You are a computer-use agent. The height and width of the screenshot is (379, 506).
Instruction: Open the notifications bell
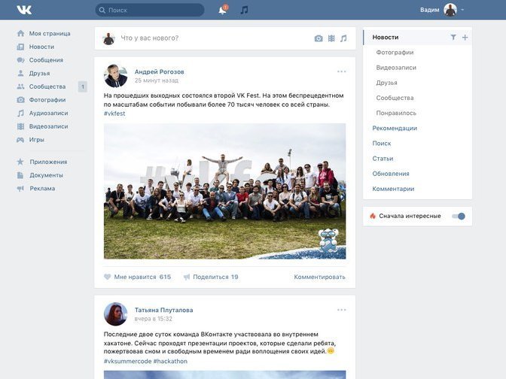[223, 10]
